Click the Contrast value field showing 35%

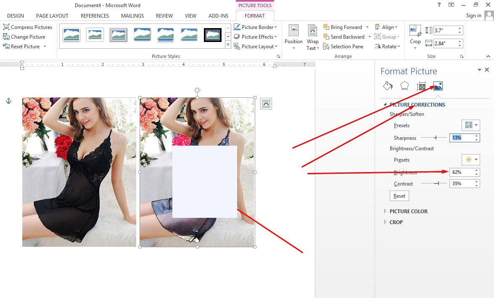[x=462, y=183]
